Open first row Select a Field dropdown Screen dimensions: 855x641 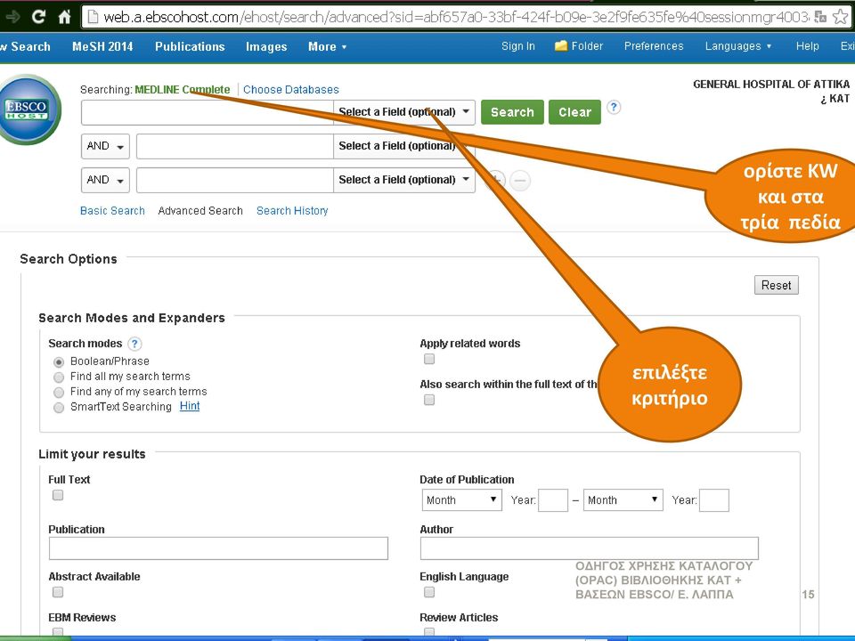point(404,112)
